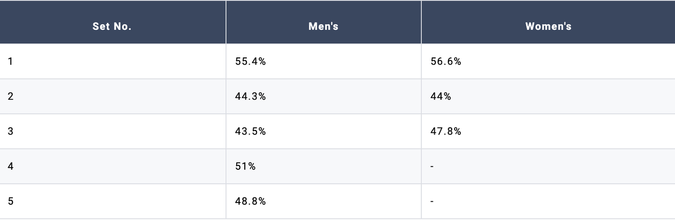Click the Women's 47.8% cell
Image resolution: width=675 pixels, height=220 pixels.
(548, 131)
